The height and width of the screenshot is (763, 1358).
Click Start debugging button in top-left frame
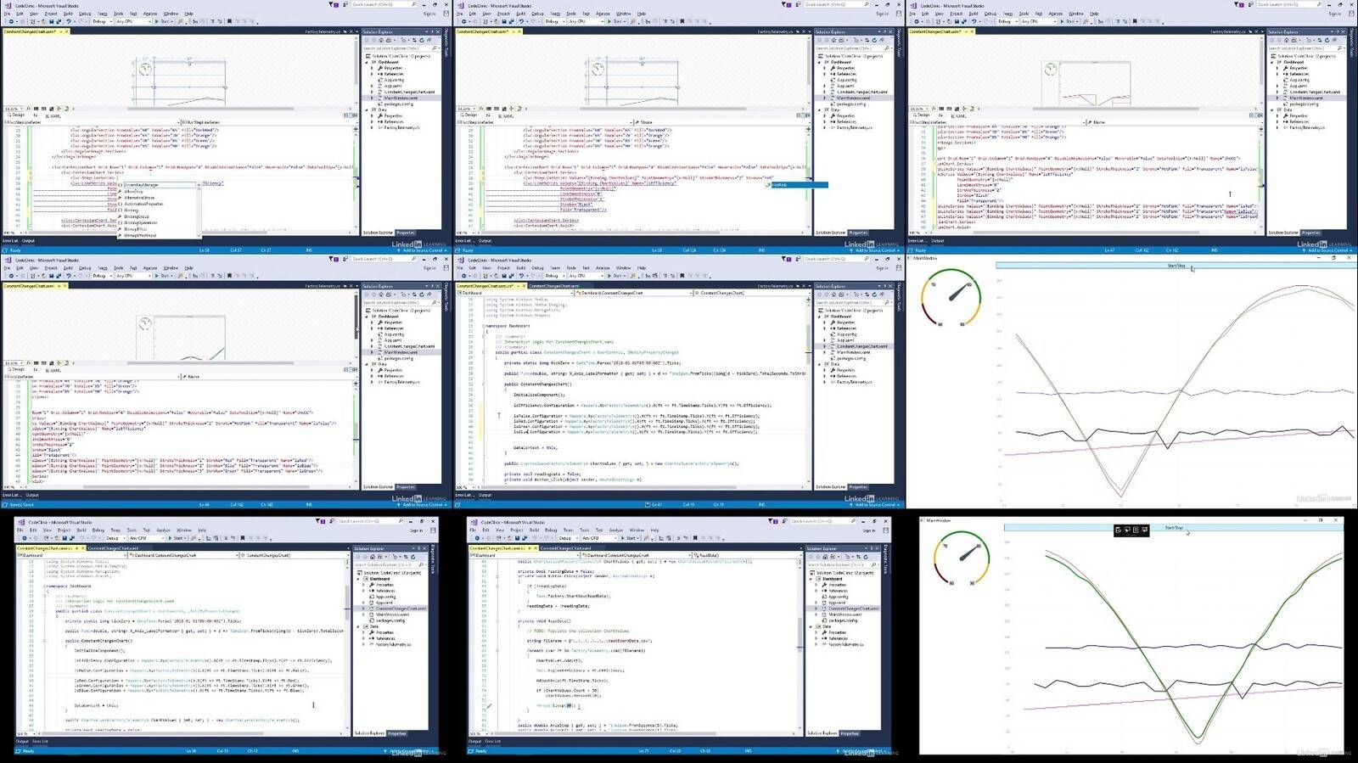tap(164, 21)
